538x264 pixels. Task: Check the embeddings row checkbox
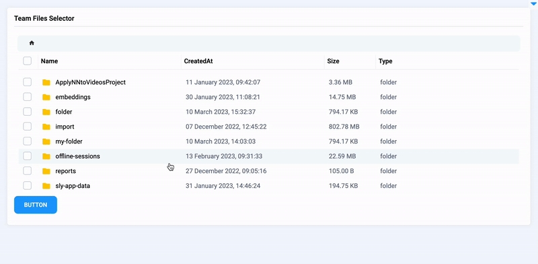[27, 97]
